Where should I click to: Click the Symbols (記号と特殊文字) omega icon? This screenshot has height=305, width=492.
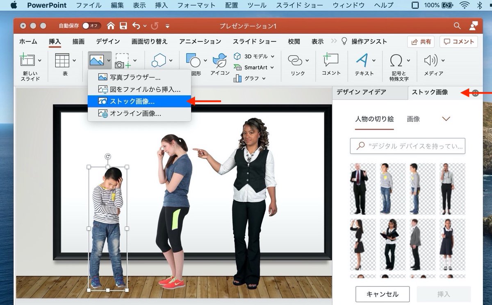click(396, 60)
